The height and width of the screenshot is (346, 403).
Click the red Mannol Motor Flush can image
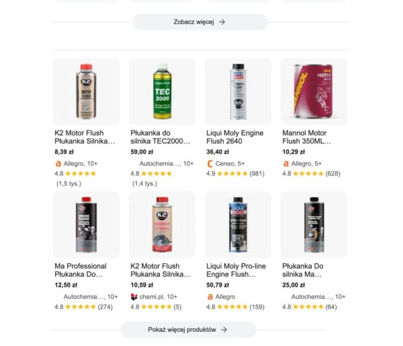(x=314, y=91)
